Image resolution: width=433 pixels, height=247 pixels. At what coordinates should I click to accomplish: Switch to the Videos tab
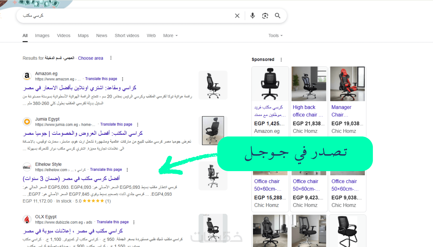click(64, 36)
